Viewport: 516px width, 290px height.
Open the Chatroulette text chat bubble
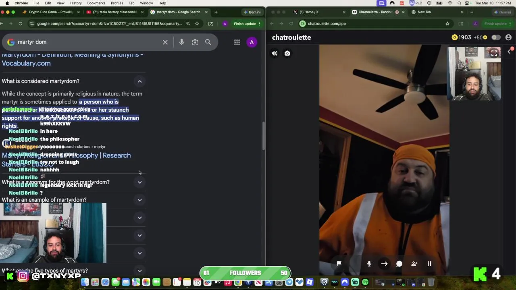click(399, 264)
